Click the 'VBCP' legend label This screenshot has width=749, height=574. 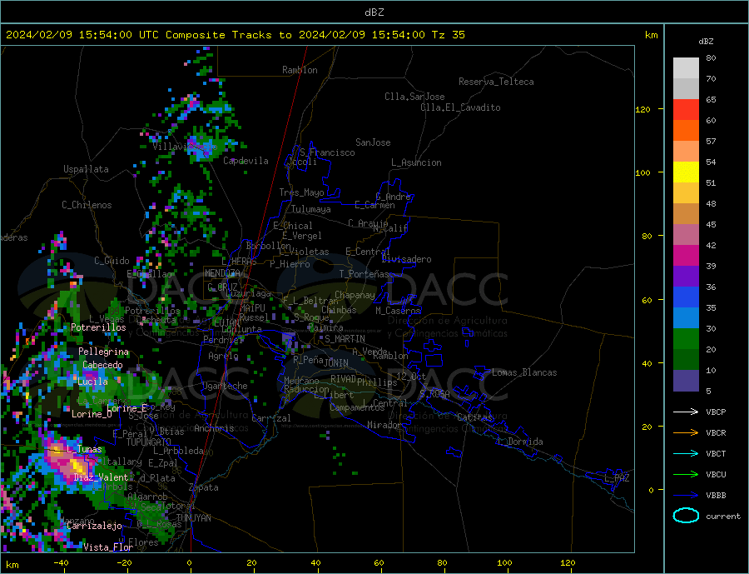click(x=716, y=412)
